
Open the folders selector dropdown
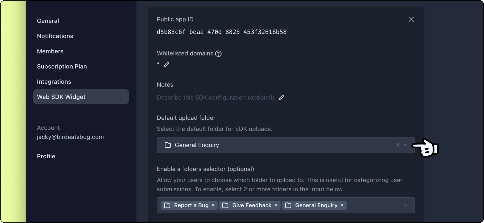[405, 205]
